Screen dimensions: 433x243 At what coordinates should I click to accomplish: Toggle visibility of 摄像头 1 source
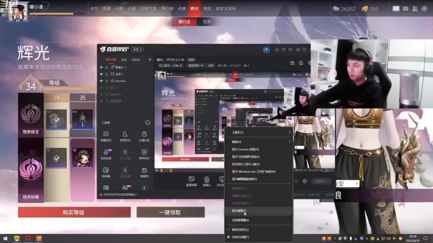(x=101, y=67)
